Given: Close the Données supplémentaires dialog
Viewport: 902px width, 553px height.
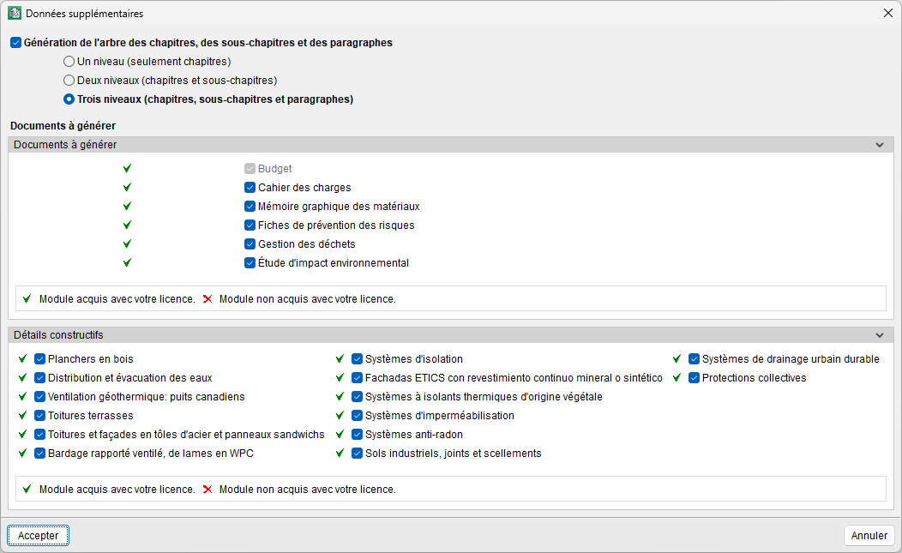Looking at the screenshot, I should tap(888, 14).
